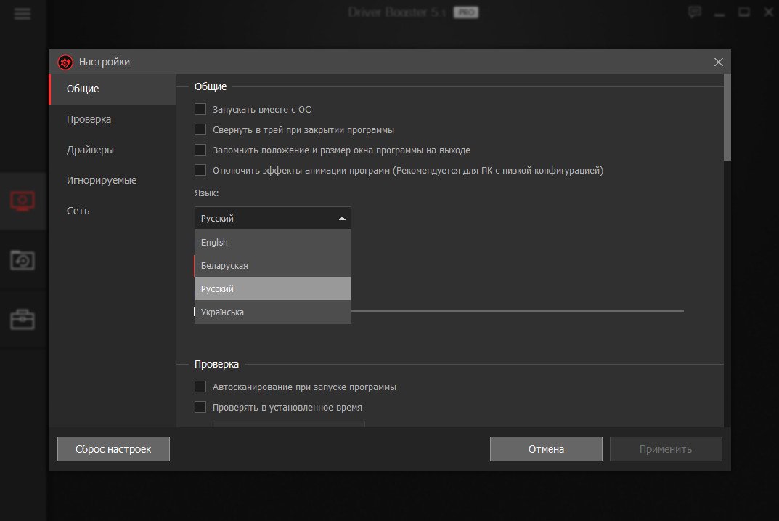Open the backup and restore sidebar icon
This screenshot has height=521, width=779.
coord(23,259)
